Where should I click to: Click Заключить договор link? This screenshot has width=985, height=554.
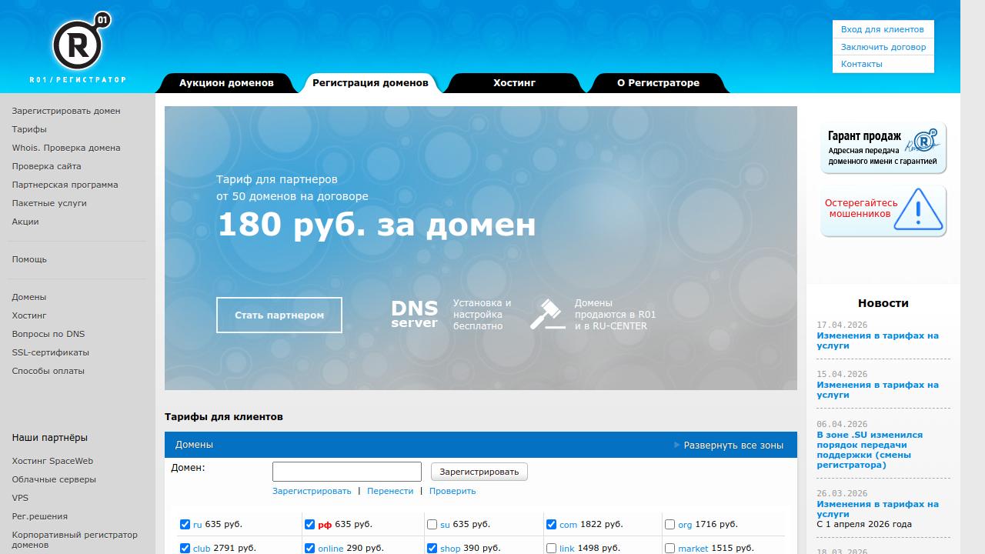coord(883,47)
